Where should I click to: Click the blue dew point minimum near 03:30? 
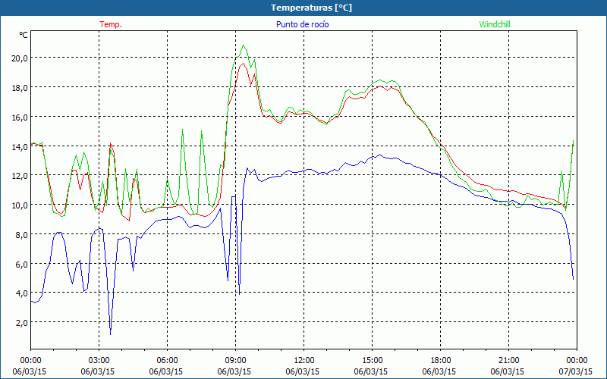(x=110, y=334)
